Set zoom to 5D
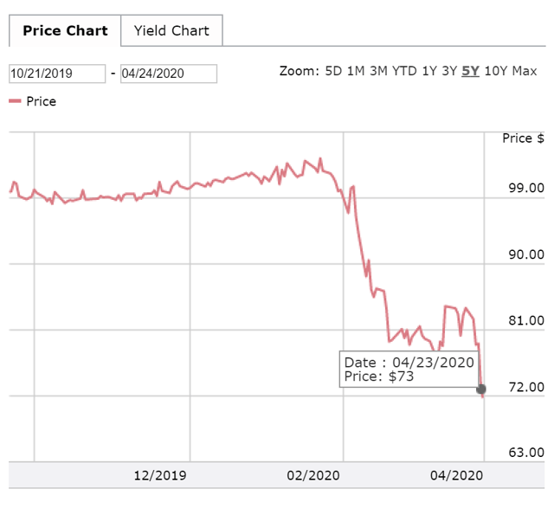 click(333, 71)
